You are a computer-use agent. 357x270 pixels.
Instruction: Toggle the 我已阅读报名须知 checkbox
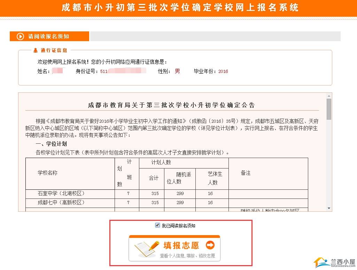pyautogui.click(x=157, y=225)
